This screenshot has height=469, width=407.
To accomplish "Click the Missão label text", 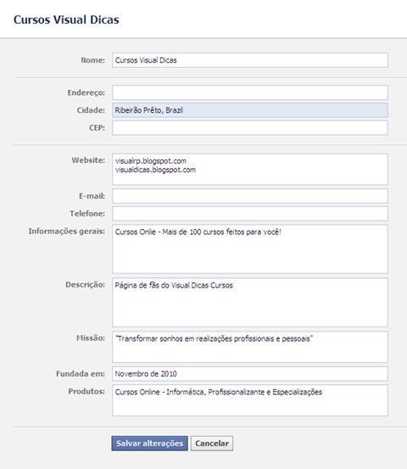I will [91, 338].
